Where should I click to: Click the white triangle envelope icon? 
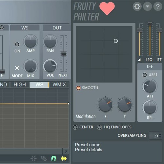coord(139,60)
